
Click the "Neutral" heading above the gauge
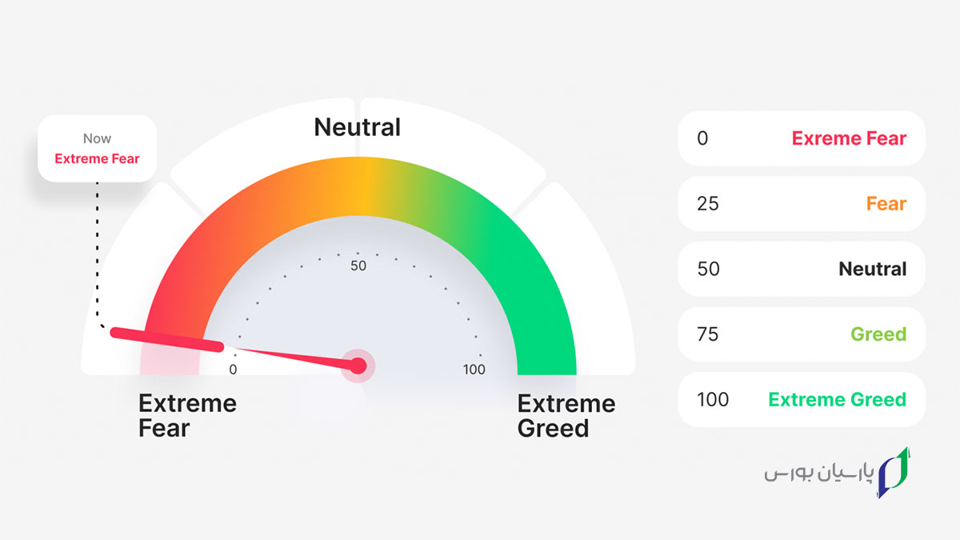pos(357,126)
